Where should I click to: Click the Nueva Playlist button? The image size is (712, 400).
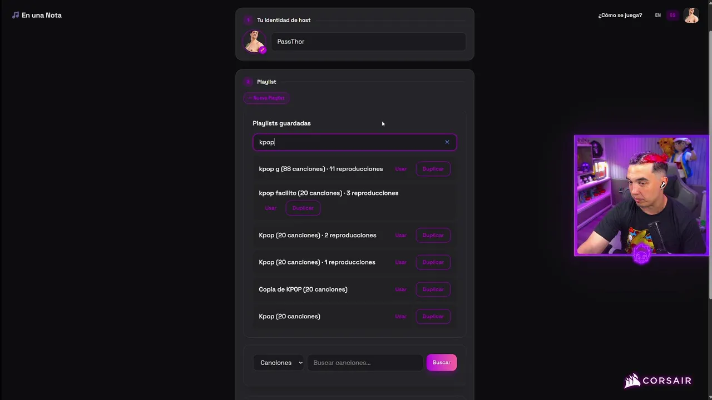coord(266,98)
